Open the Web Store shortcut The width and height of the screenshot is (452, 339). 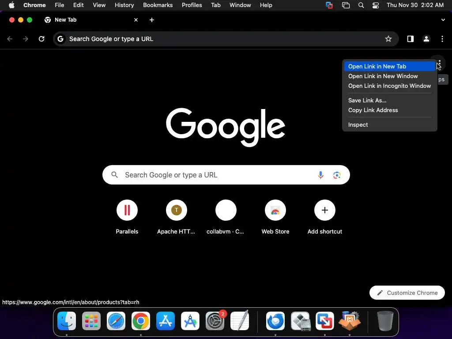coord(275,217)
